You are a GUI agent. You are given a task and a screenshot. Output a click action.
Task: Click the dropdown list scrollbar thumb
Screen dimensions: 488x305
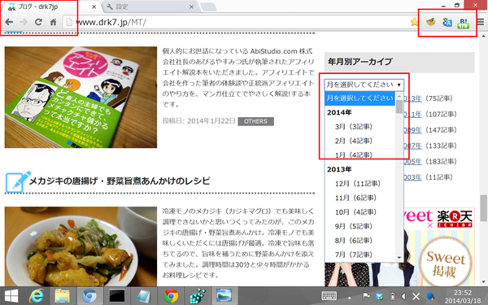tap(399, 107)
